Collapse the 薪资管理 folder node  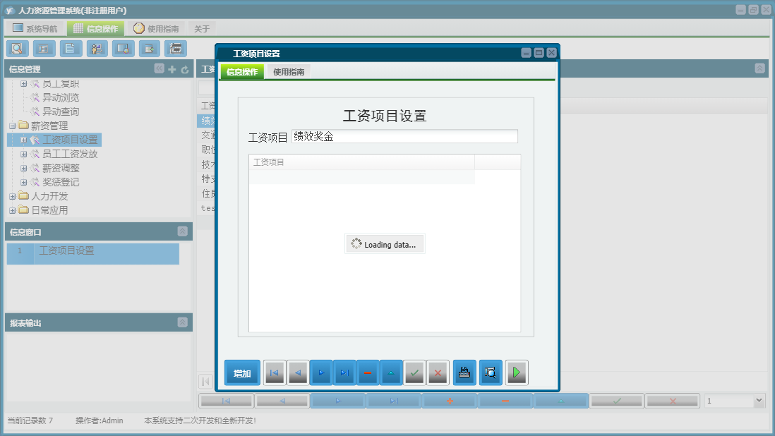coord(13,126)
